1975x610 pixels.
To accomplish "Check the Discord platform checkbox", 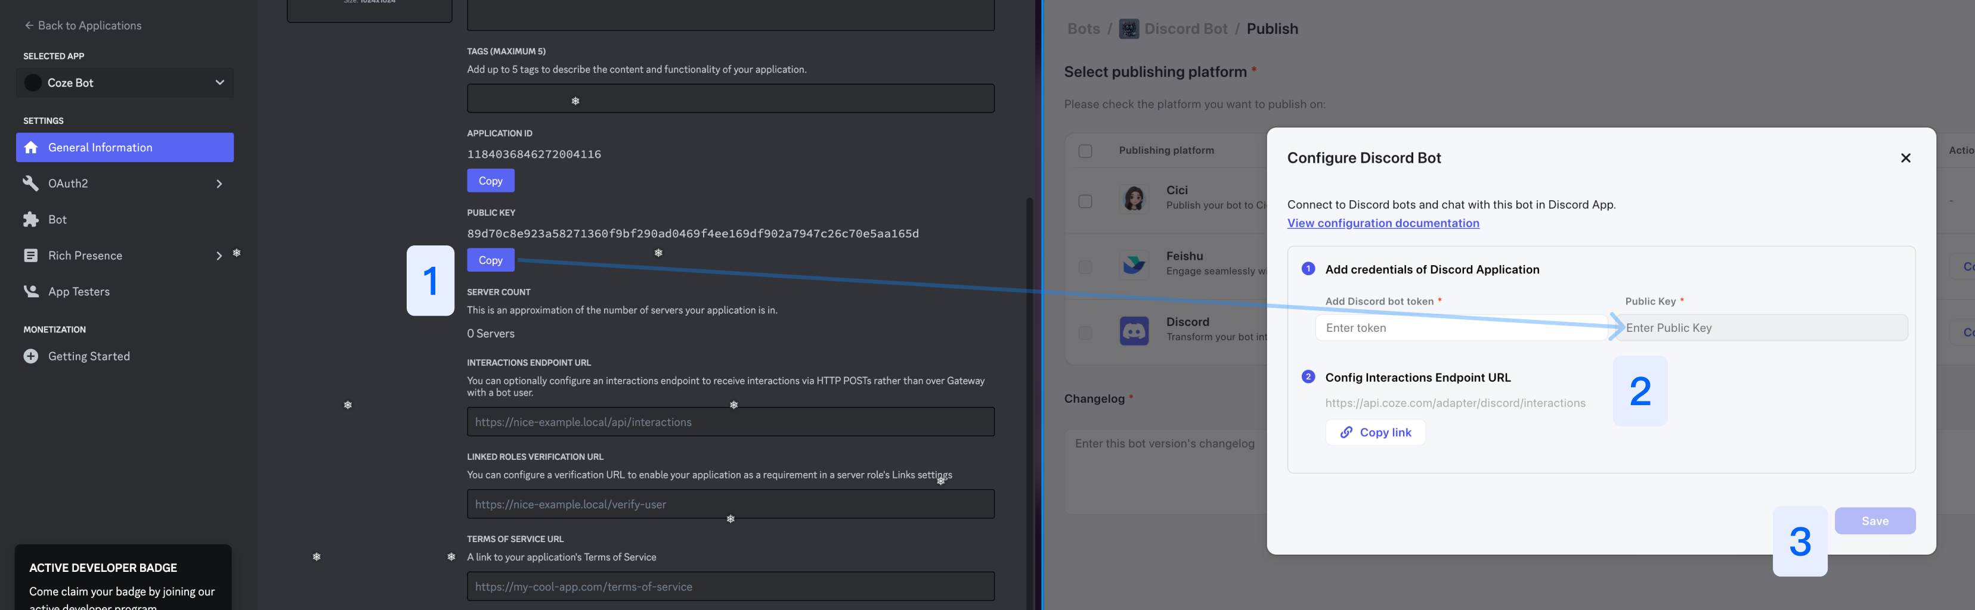I will [1085, 332].
